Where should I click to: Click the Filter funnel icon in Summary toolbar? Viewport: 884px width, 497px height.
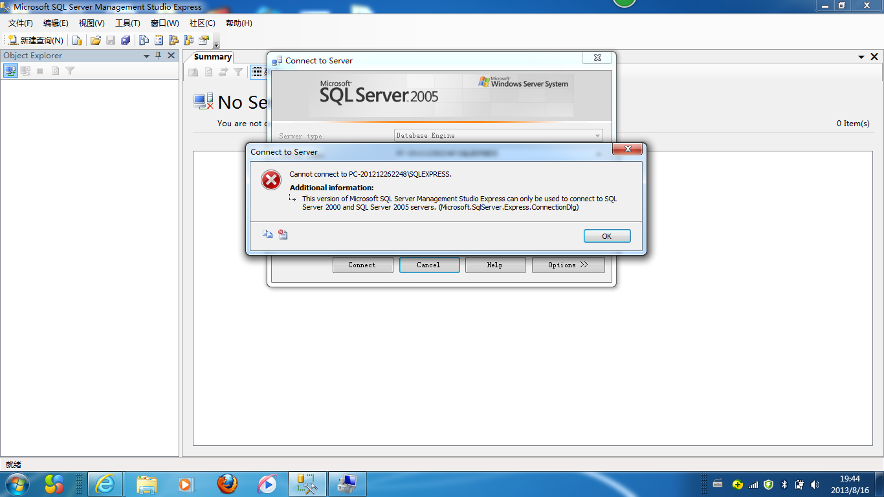(x=238, y=72)
